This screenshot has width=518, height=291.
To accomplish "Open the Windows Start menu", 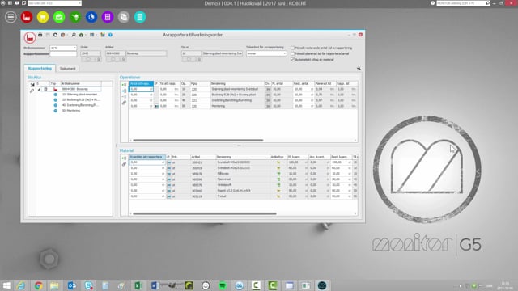I will click(6, 285).
